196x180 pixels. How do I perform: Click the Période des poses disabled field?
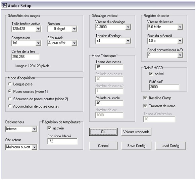[109, 79]
